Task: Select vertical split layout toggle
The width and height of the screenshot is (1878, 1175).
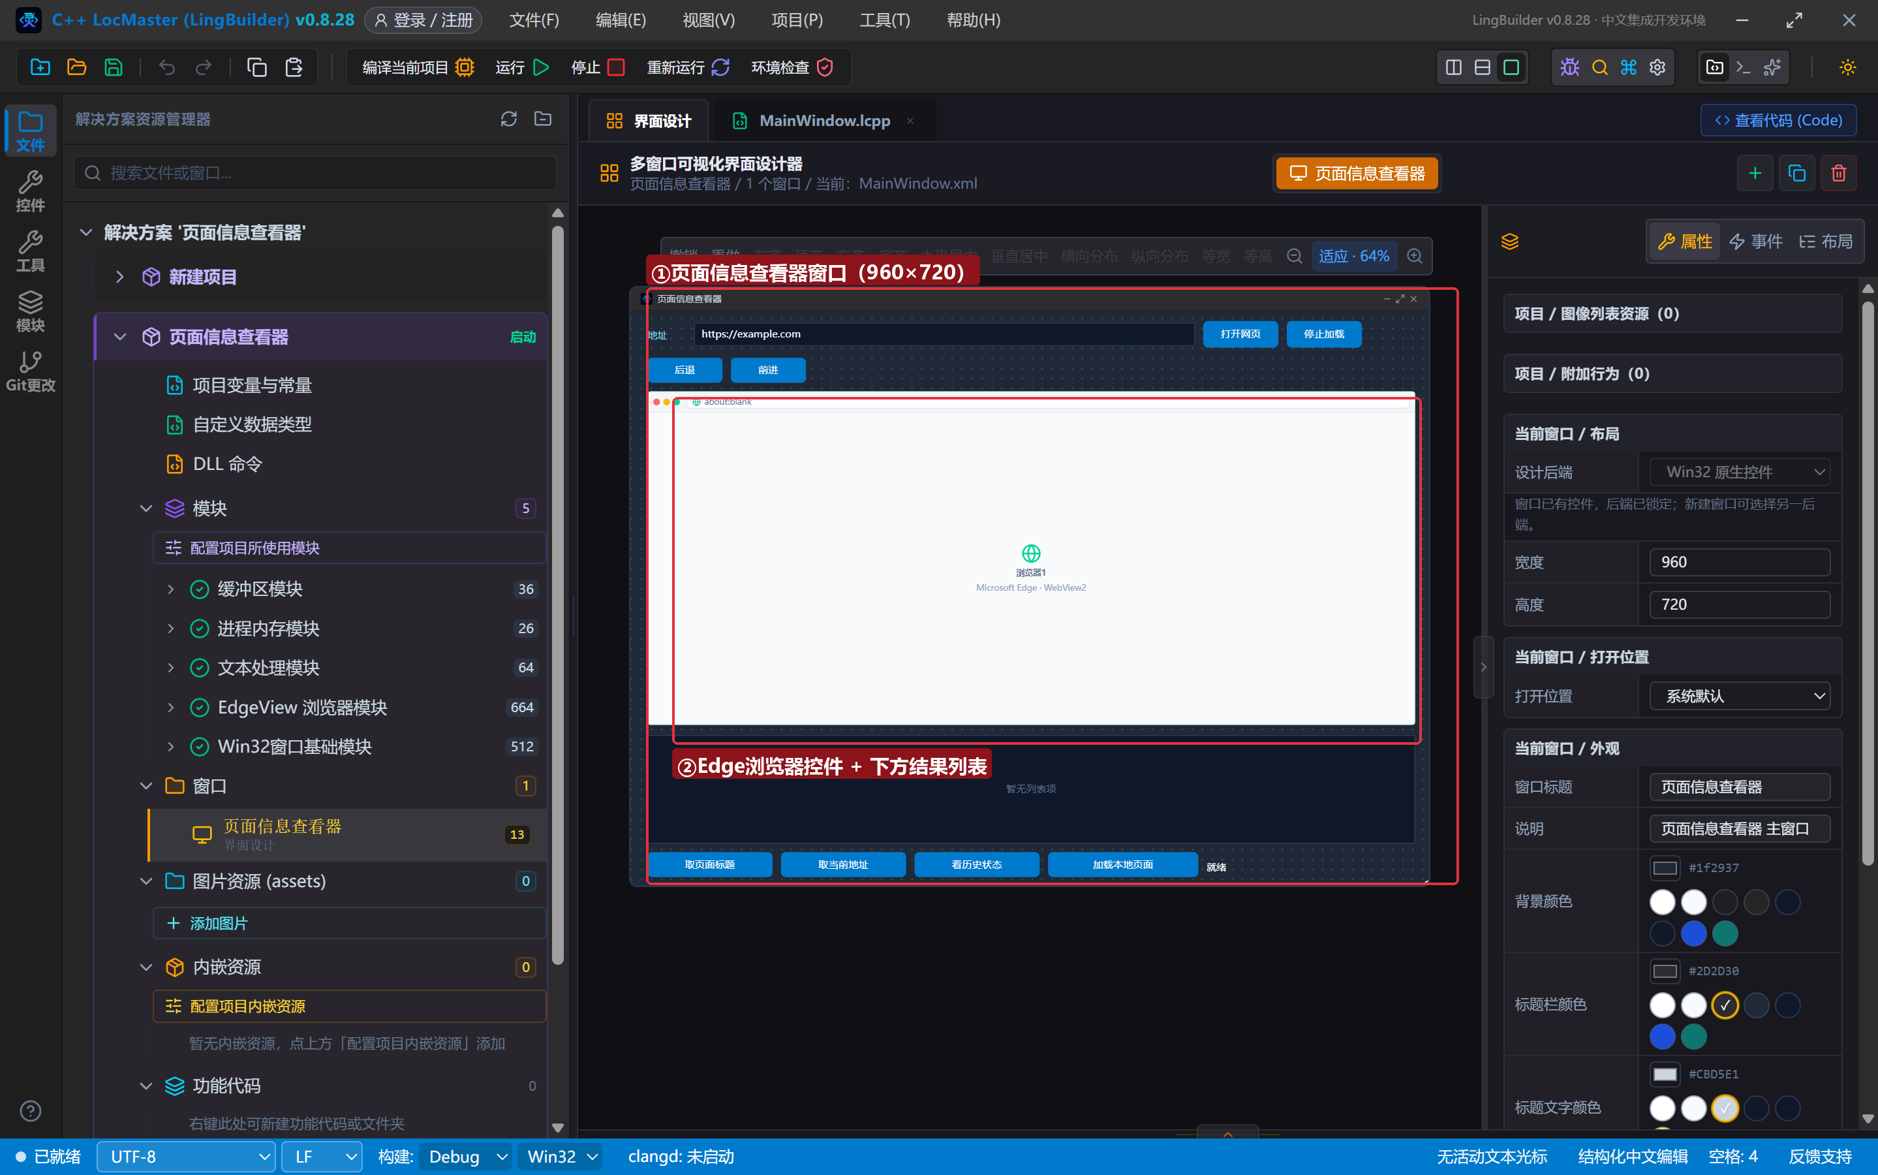Action: 1453,68
